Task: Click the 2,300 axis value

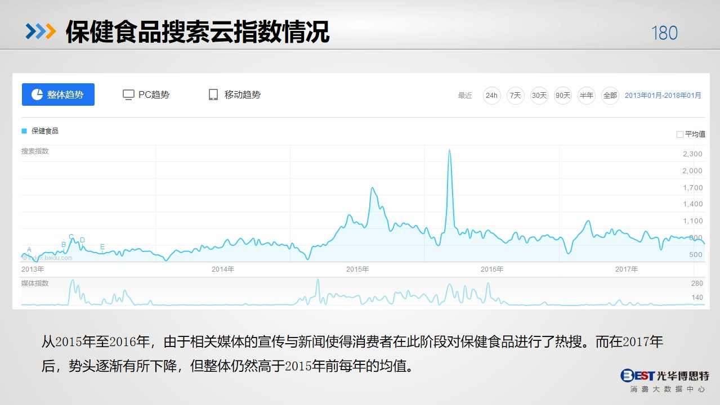Action: coord(692,154)
